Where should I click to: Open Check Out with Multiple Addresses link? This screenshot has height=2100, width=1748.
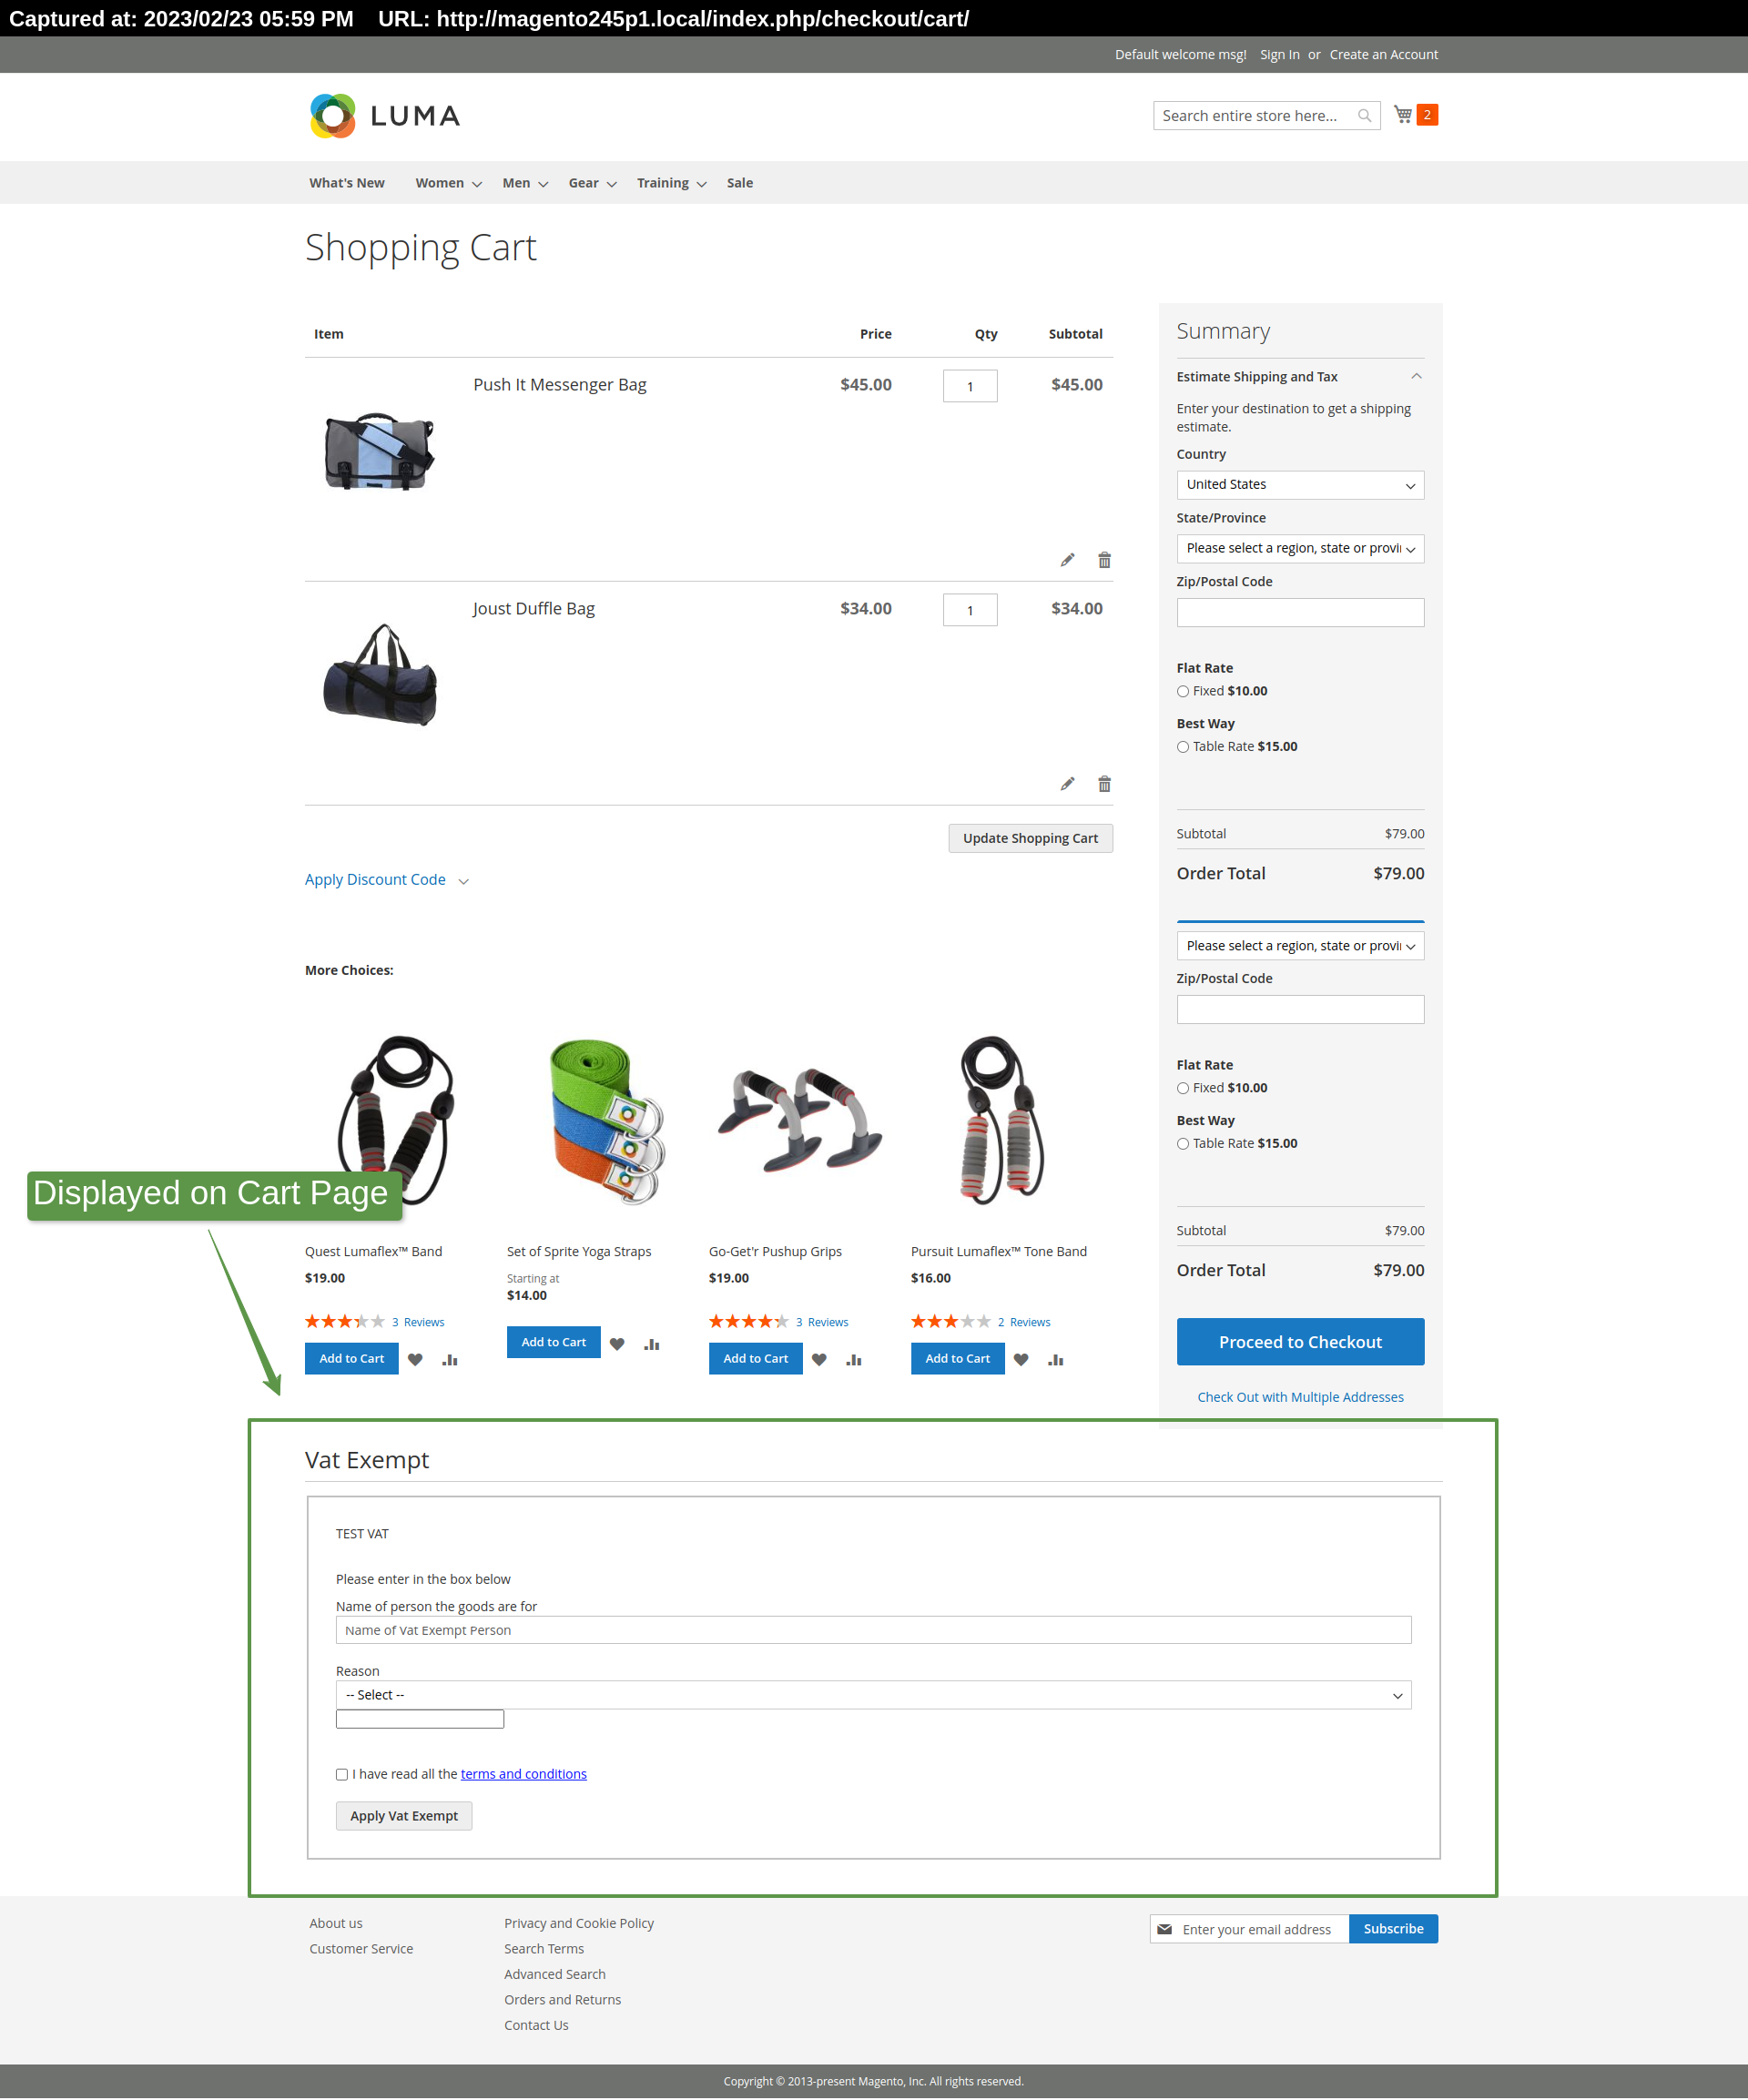pos(1300,1396)
